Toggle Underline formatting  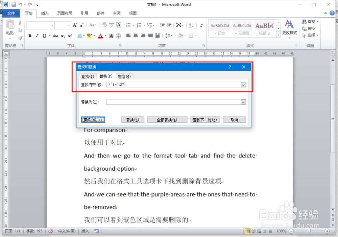click(44, 36)
